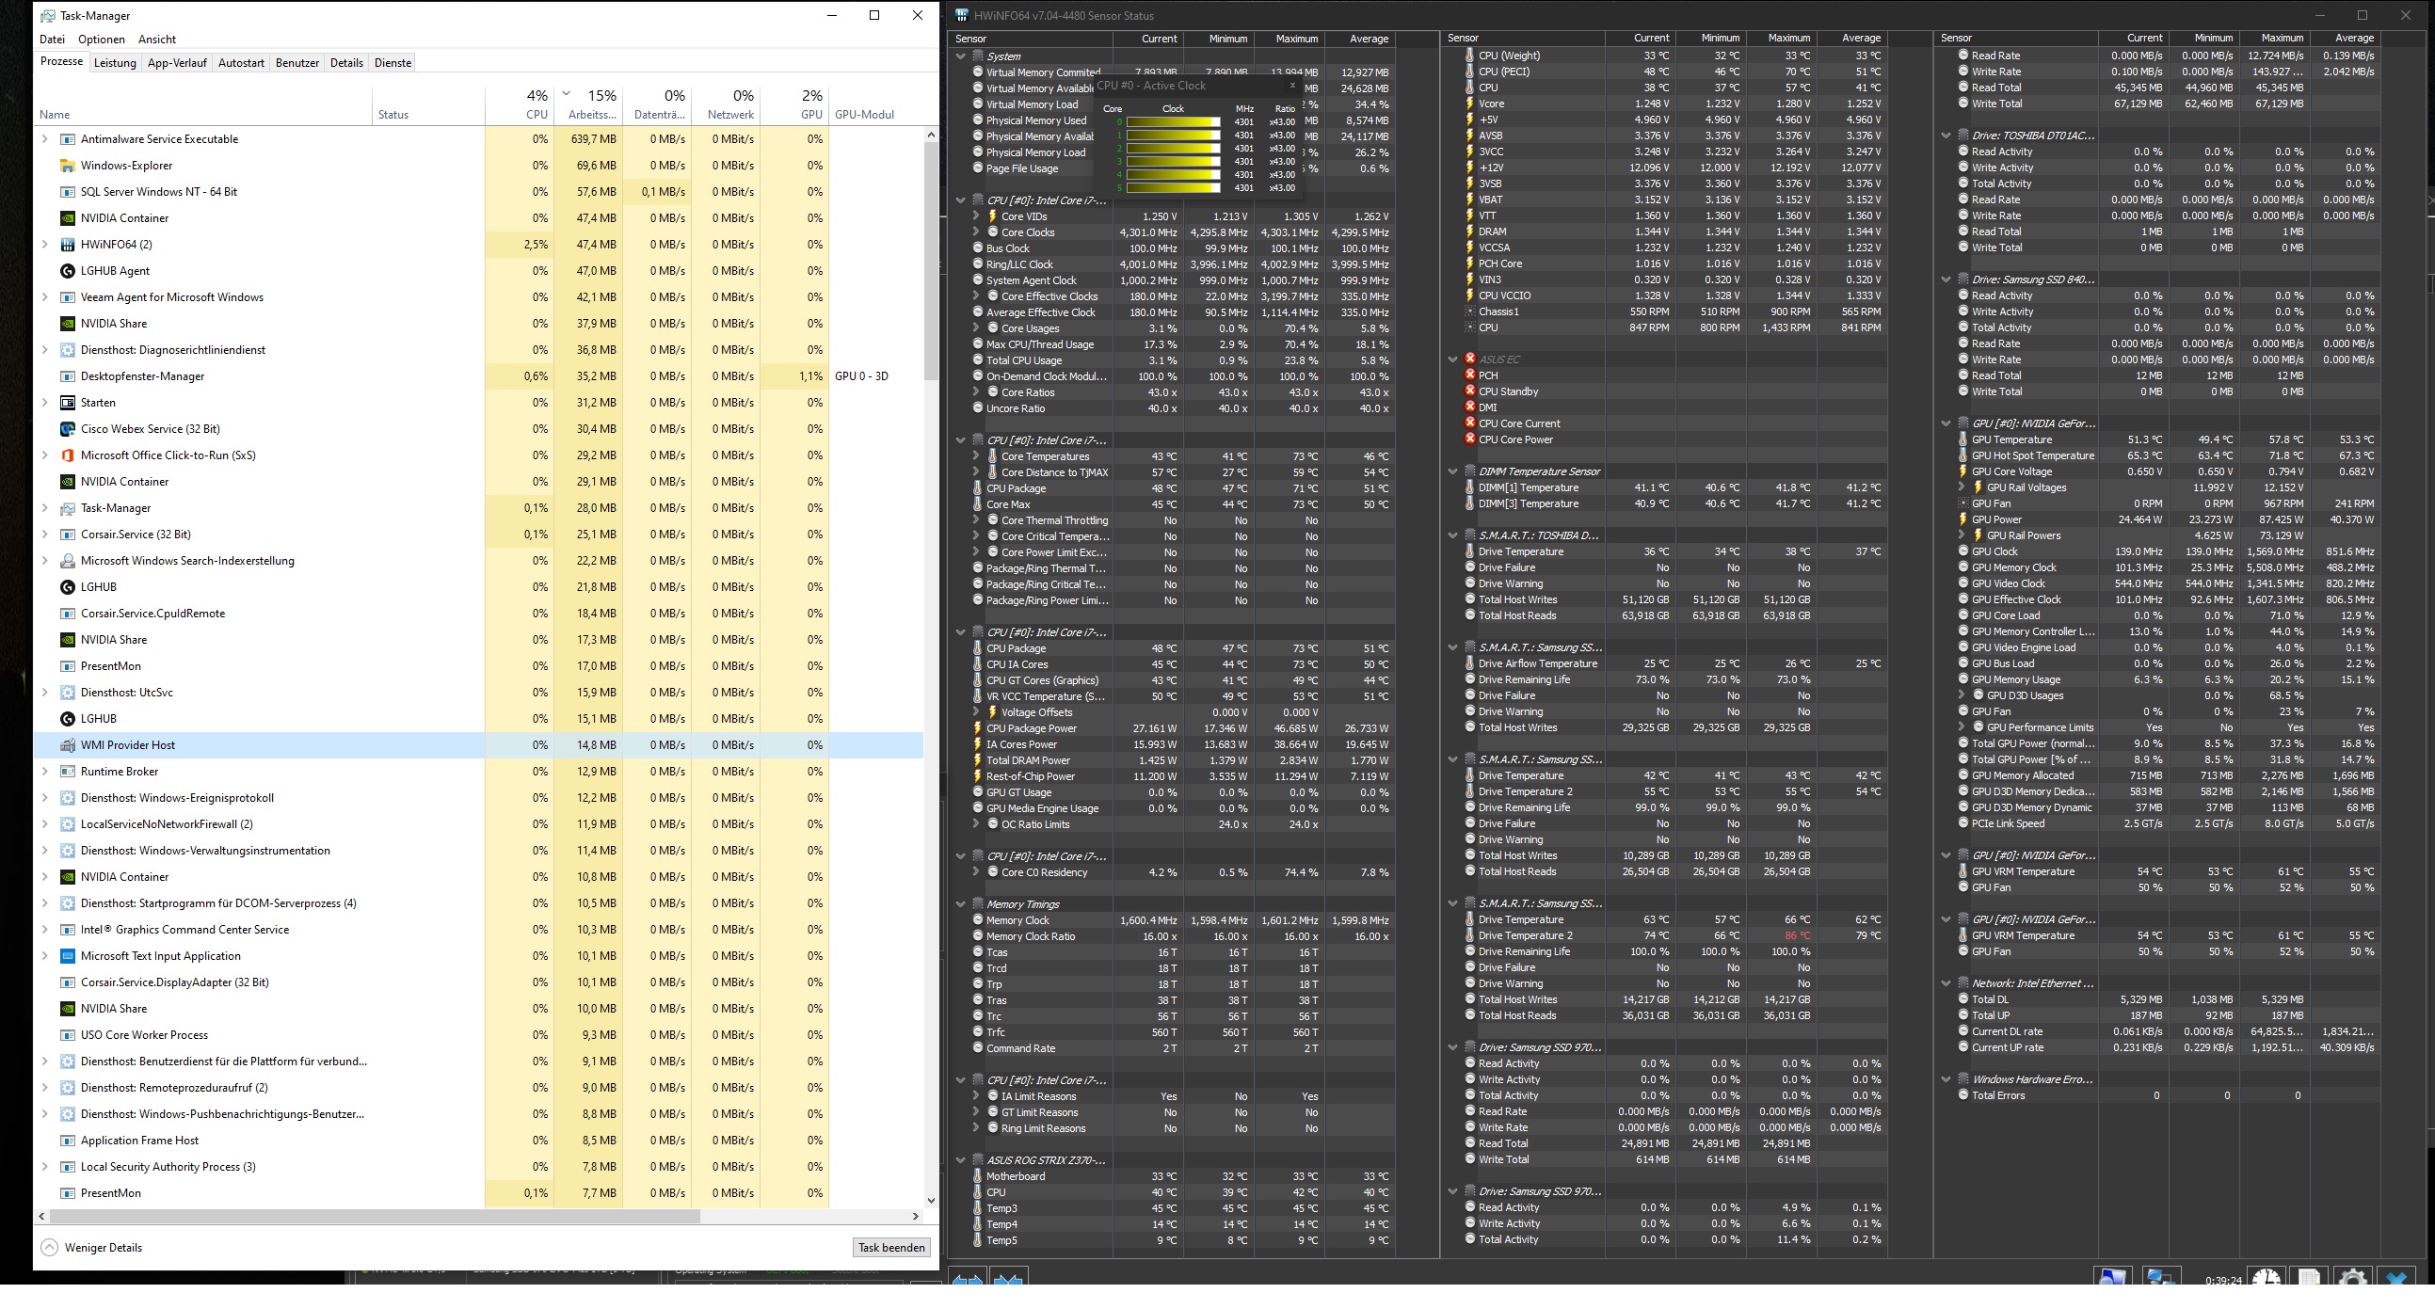The width and height of the screenshot is (2435, 1309).
Task: Click HWiNFO blue X close-sensors icon
Action: pos(2397,1278)
